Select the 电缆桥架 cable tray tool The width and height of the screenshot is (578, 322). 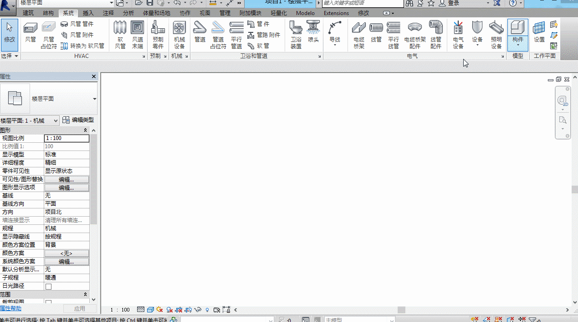359,35
